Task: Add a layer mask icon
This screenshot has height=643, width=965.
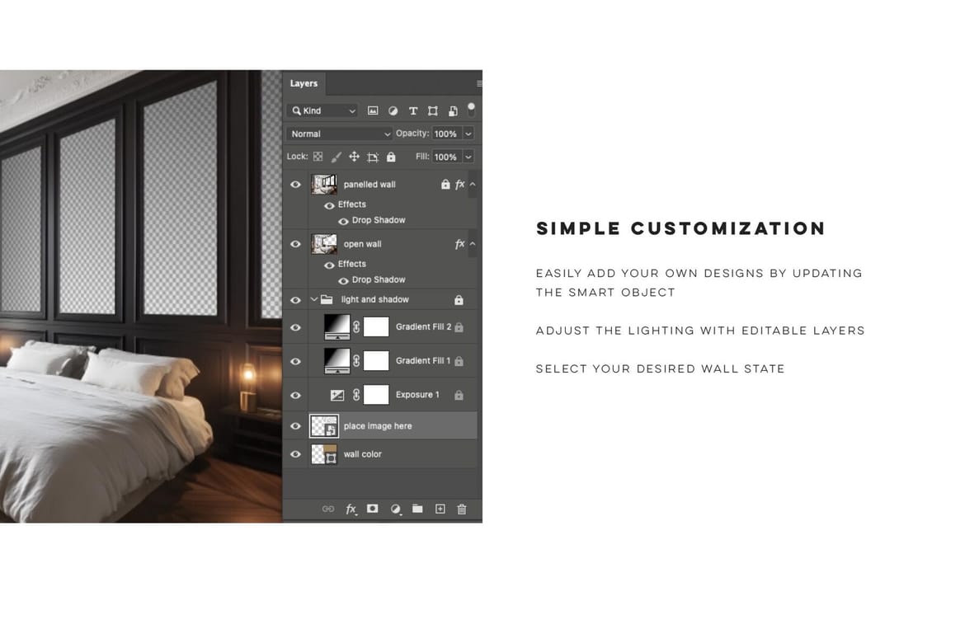Action: tap(372, 509)
